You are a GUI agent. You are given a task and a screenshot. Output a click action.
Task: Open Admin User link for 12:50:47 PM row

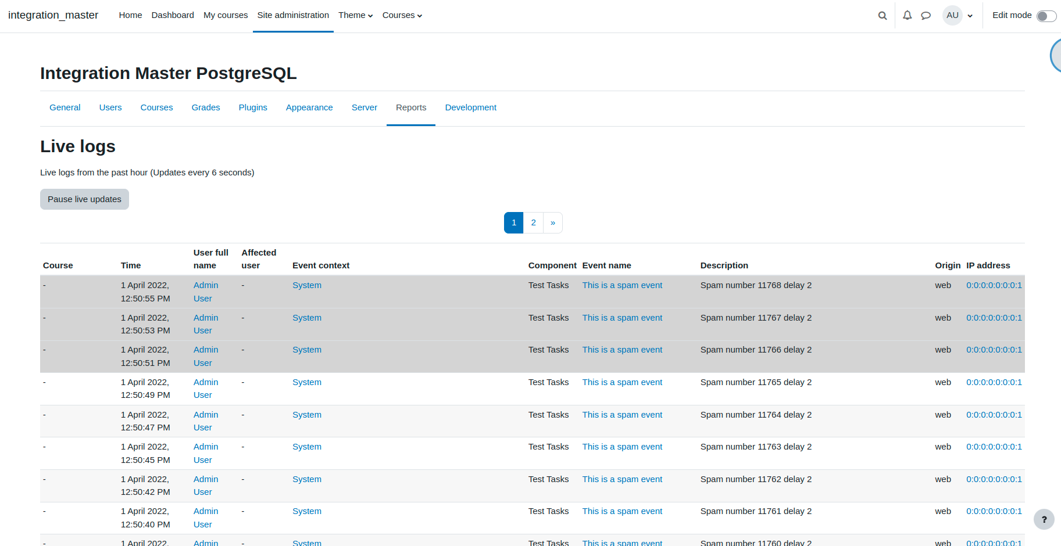pyautogui.click(x=206, y=421)
